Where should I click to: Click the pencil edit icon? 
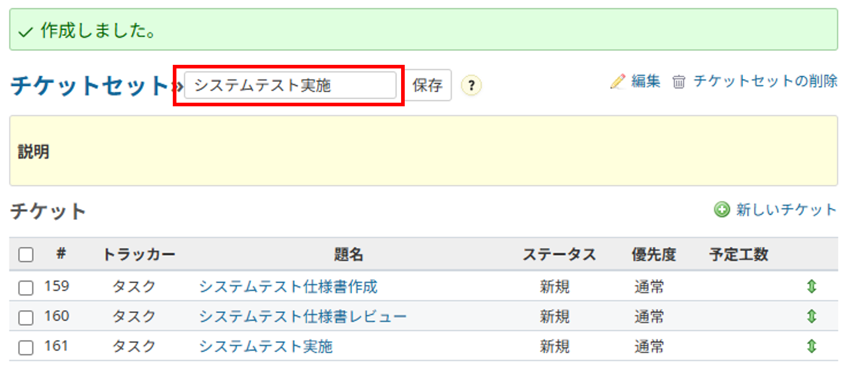coord(617,81)
